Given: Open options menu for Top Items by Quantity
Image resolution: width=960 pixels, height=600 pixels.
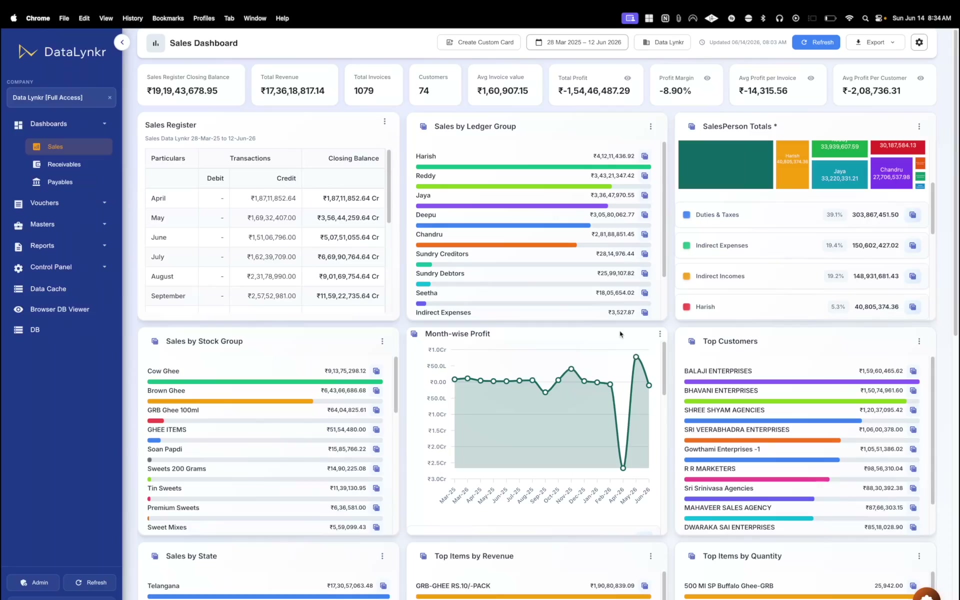Looking at the screenshot, I should pos(919,556).
